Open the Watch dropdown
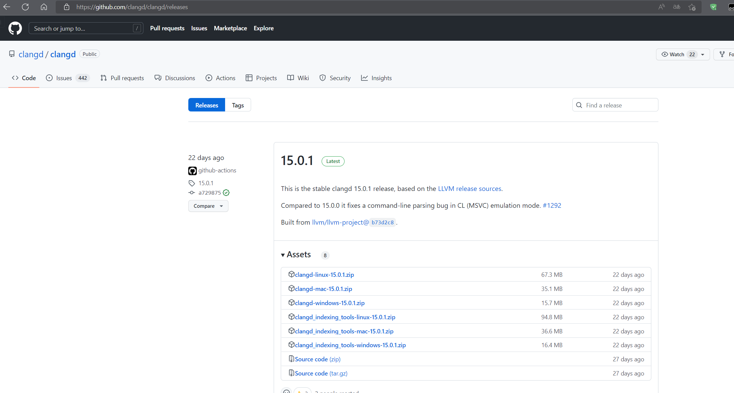Screen dimensions: 734x393 click(703, 54)
